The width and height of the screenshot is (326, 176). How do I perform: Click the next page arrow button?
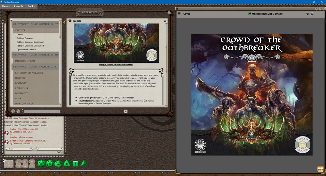(x=126, y=111)
